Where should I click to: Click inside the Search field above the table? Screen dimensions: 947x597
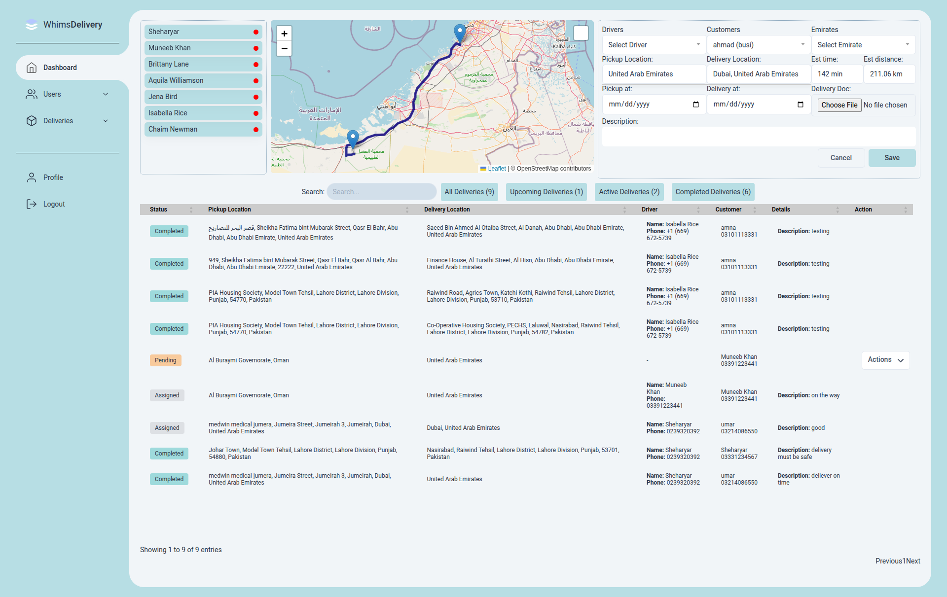tap(381, 192)
